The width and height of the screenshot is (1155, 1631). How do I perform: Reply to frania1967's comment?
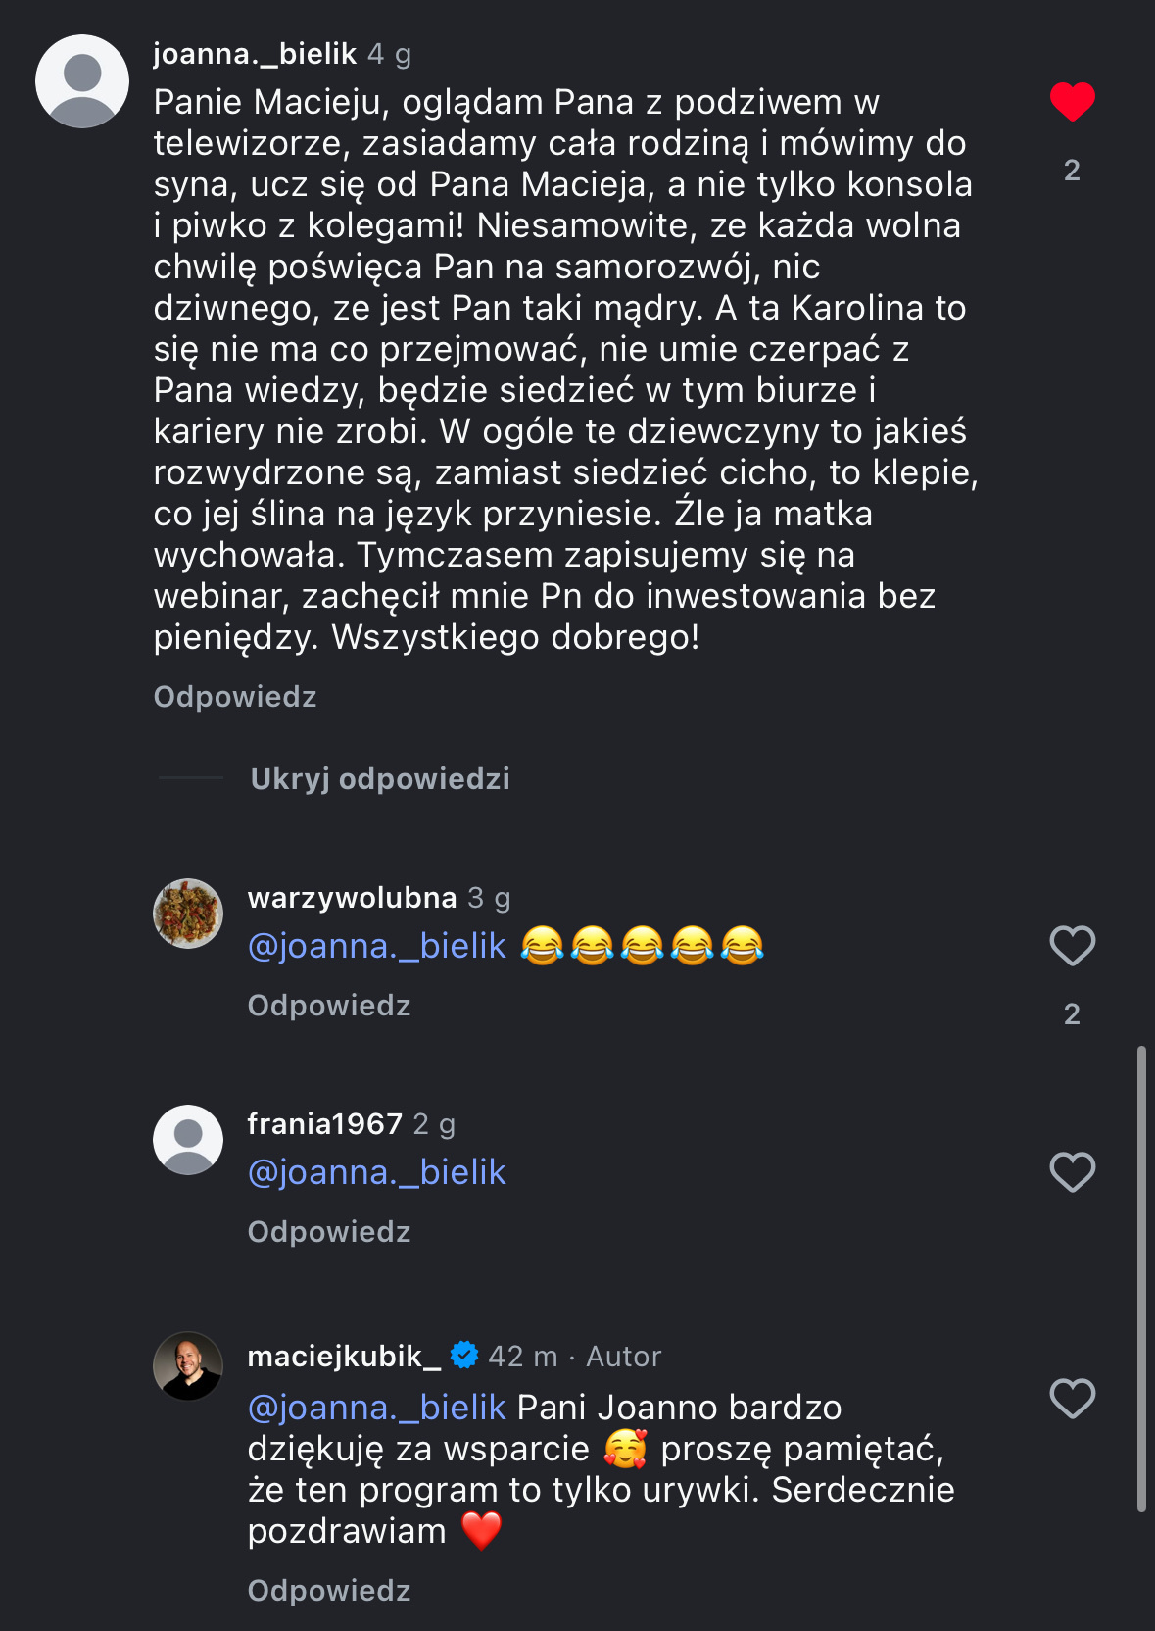[329, 1232]
